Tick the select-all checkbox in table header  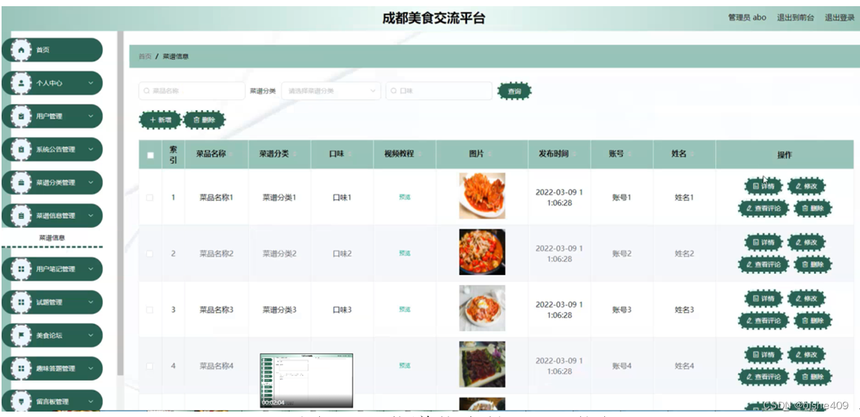pos(150,155)
